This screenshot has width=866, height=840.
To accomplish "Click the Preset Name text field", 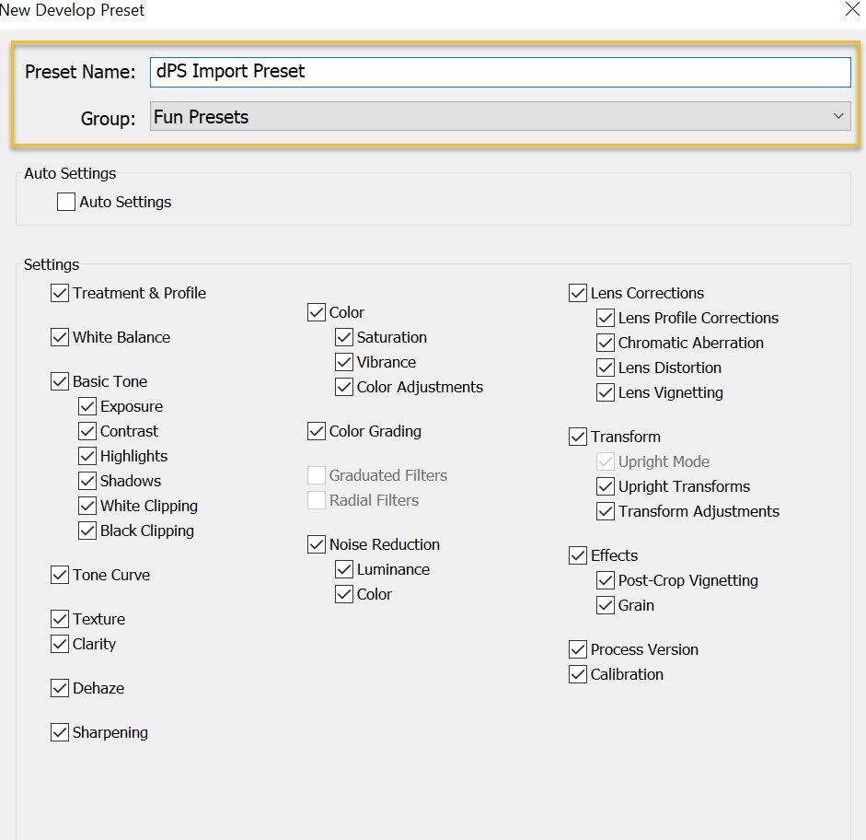I will (500, 72).
